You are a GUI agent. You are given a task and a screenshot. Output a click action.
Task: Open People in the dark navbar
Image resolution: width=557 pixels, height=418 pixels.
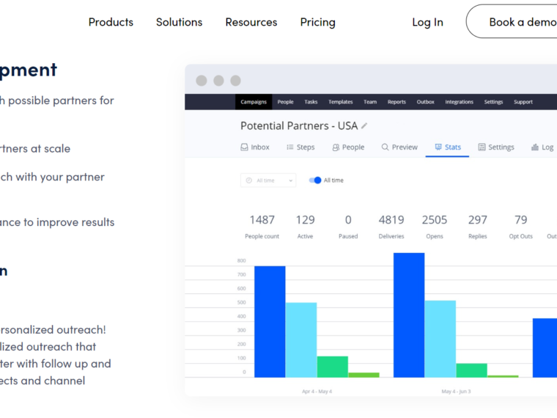pos(285,102)
